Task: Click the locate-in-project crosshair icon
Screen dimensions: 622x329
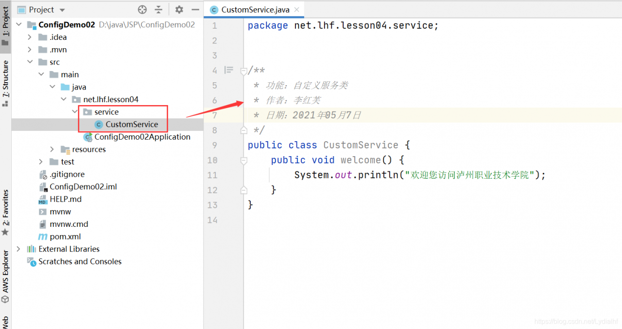Action: coord(142,9)
